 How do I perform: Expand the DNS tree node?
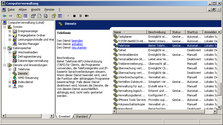tap(10, 86)
